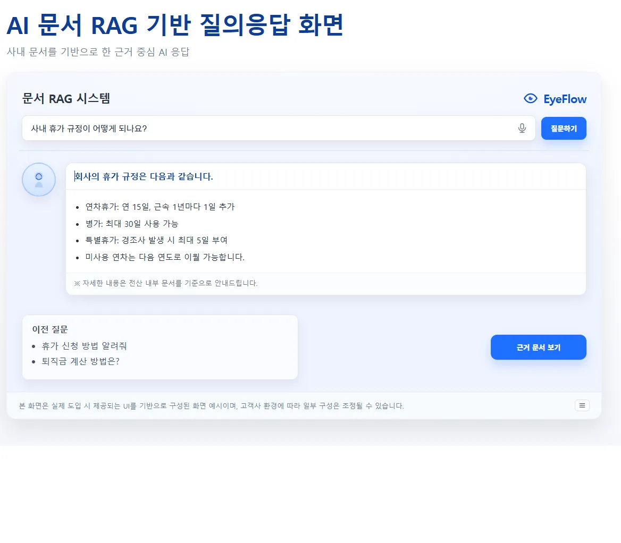Viewport: 621px width, 543px height.
Task: Click the EyeFlow eye logo icon
Action: 530,98
